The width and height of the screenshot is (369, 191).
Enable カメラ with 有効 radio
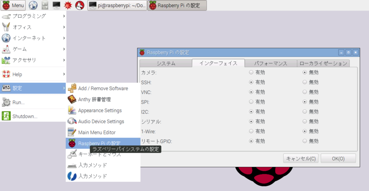pyautogui.click(x=251, y=72)
